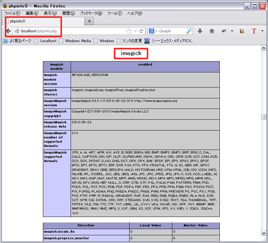268x243 pixels.
Task: Click the search magnifier icon
Action: 189,31
